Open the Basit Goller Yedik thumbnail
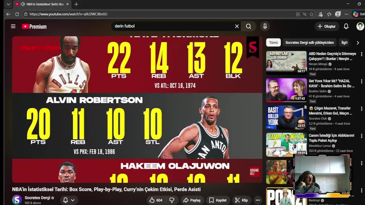This screenshot has height=205, width=365. pyautogui.click(x=286, y=117)
